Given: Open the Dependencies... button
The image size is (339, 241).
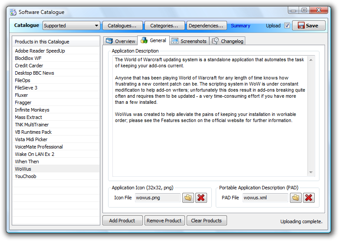Looking at the screenshot, I should [207, 26].
